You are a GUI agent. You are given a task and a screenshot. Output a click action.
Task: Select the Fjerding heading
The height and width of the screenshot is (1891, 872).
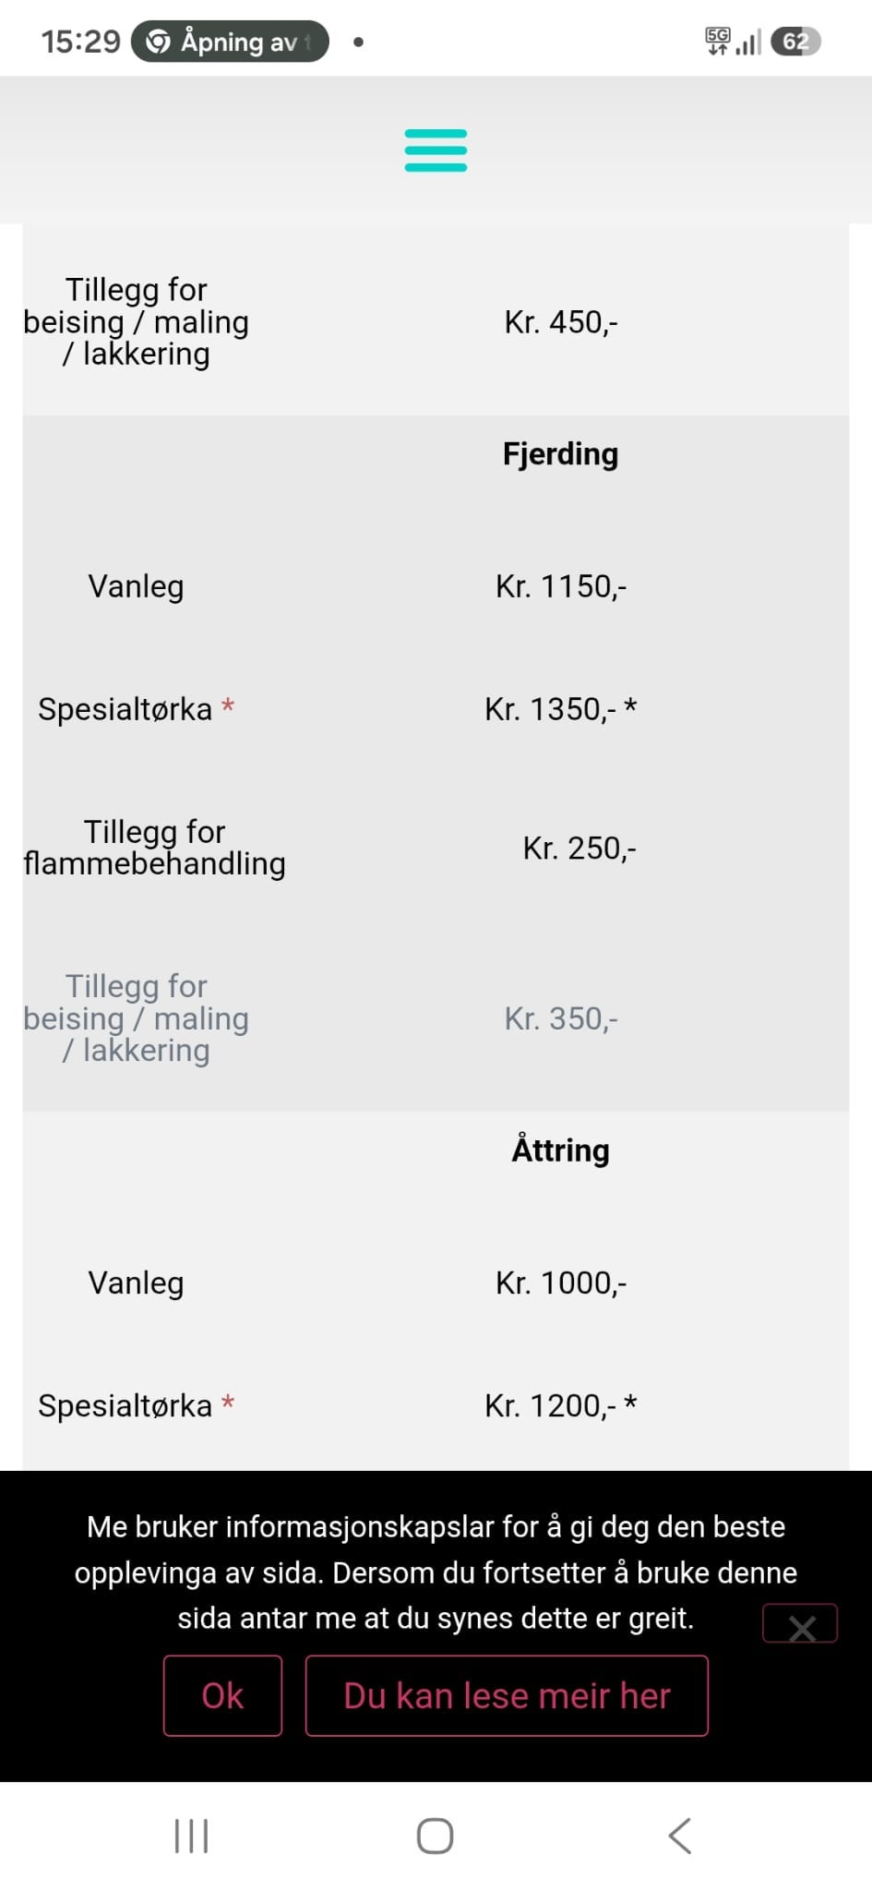560,454
